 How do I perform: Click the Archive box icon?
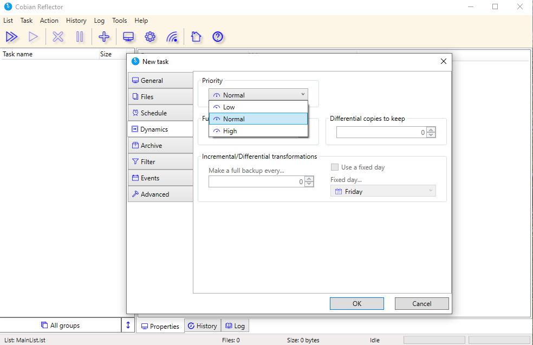(x=135, y=145)
